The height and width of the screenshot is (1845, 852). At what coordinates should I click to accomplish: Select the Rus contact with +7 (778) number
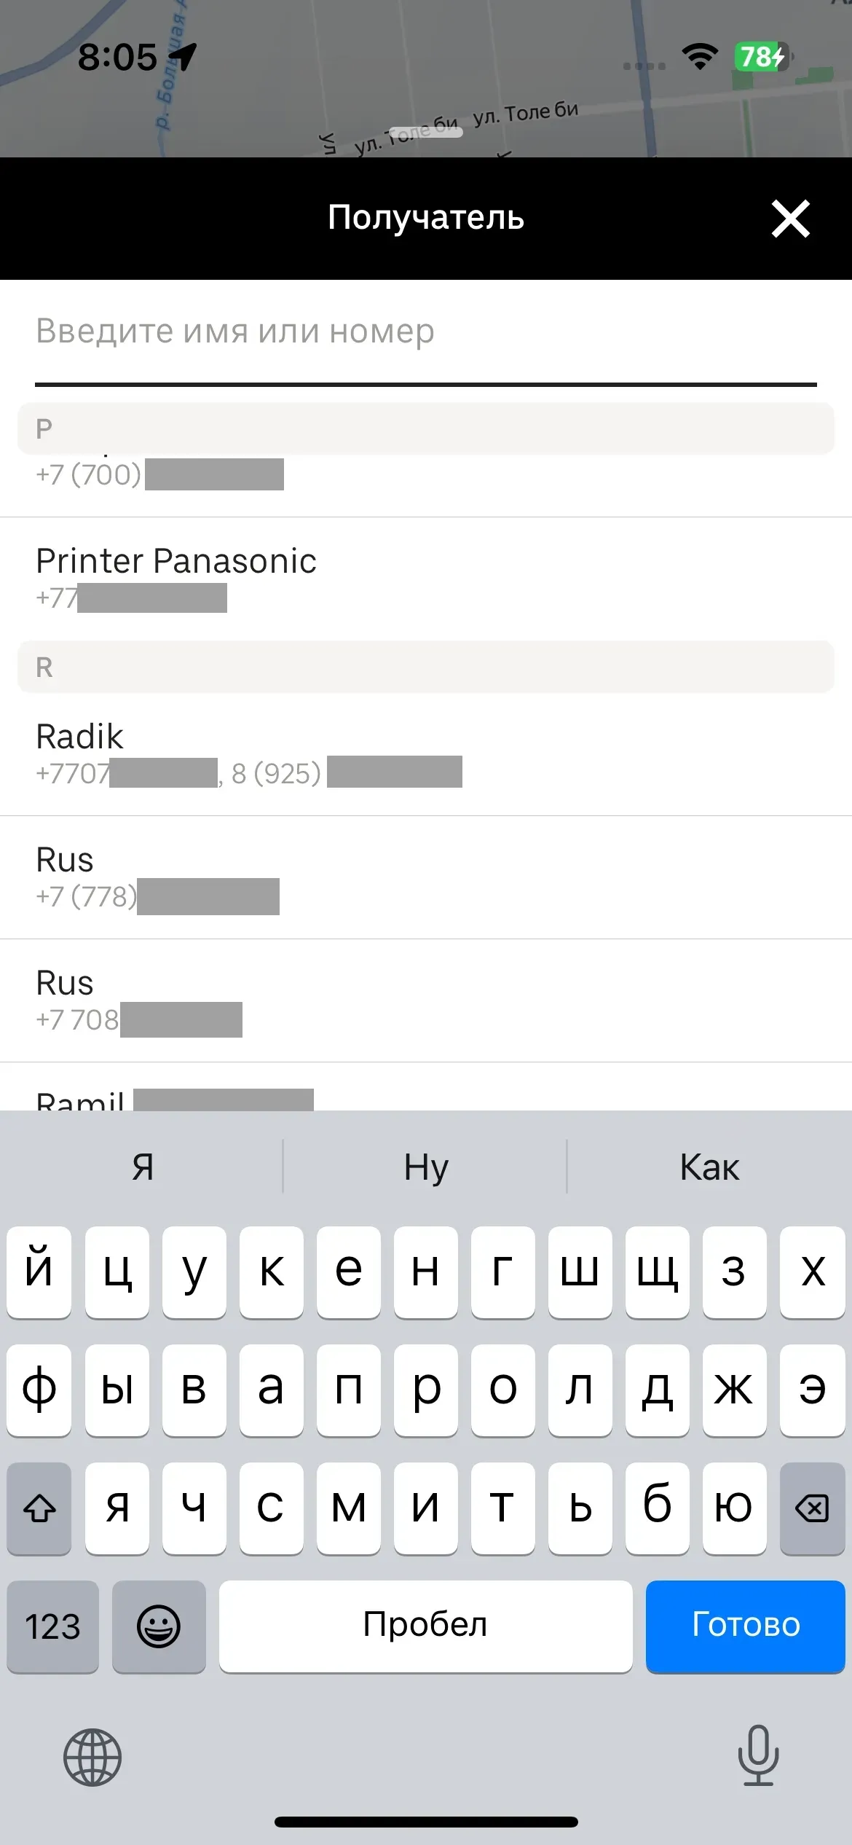[426, 877]
